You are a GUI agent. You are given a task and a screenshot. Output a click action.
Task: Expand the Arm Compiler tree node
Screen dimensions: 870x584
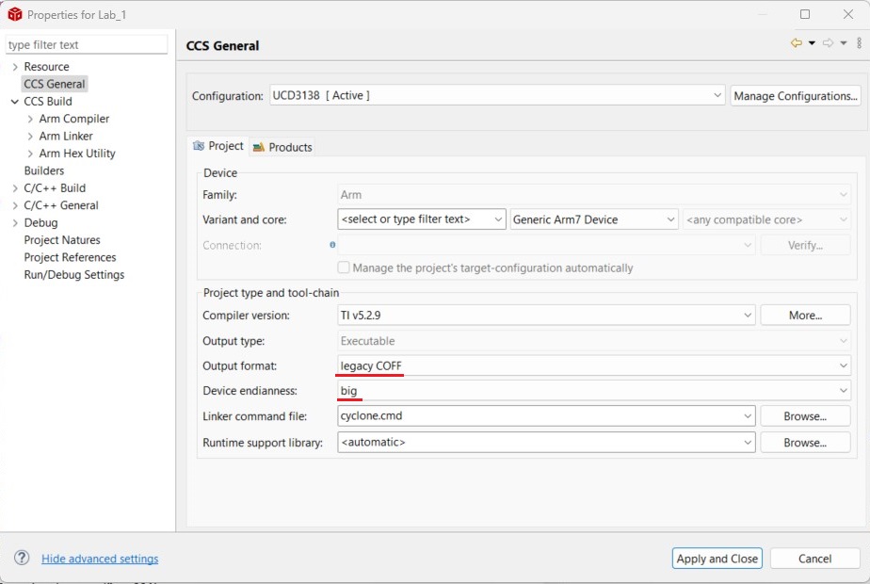point(30,119)
